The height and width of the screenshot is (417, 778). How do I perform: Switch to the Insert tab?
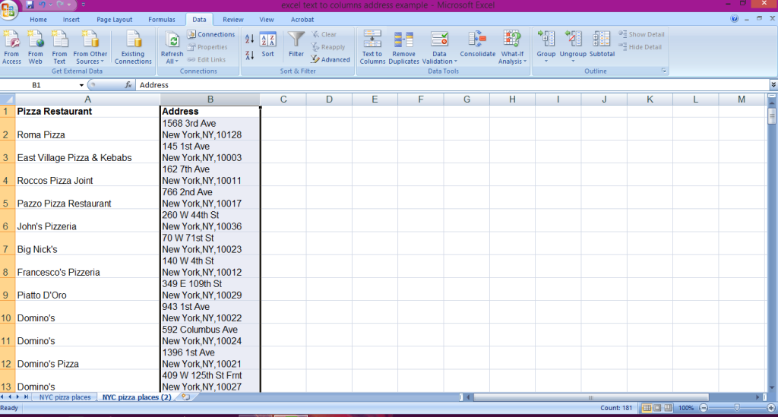click(x=71, y=19)
